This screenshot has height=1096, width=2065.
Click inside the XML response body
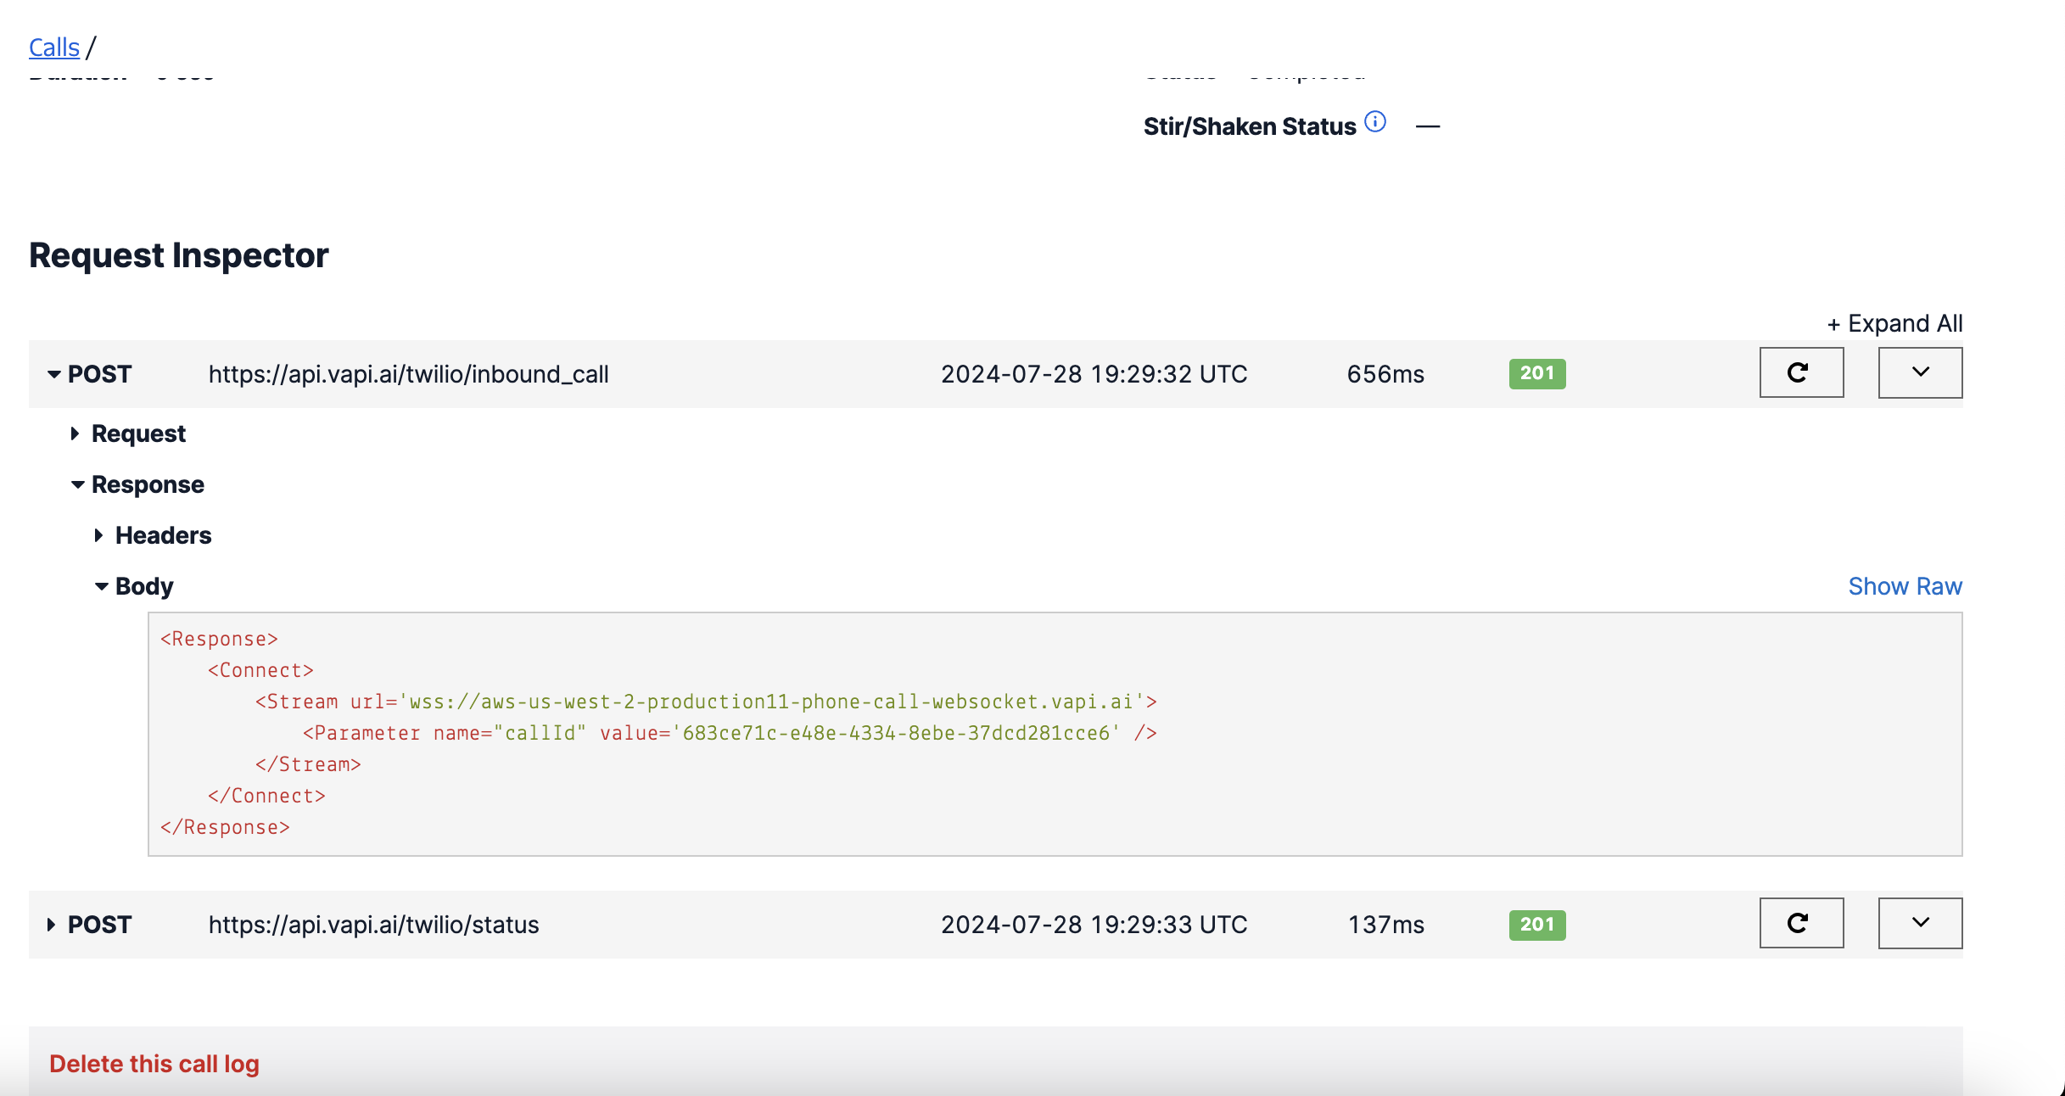click(1054, 734)
